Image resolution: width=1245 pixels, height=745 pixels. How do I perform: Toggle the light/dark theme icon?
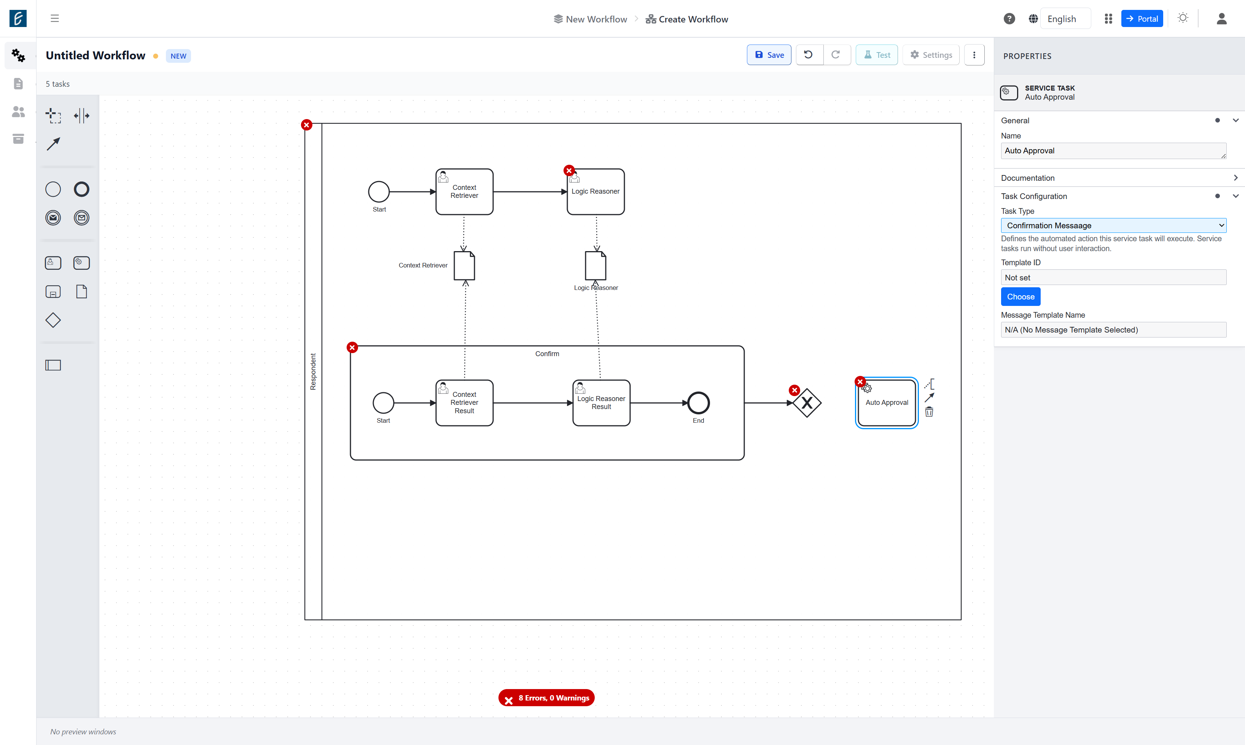(1183, 18)
